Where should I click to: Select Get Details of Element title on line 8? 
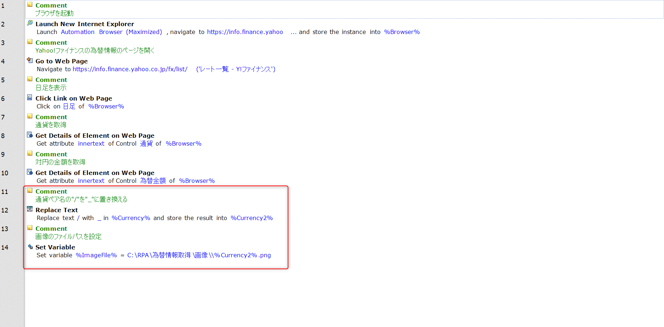coord(95,136)
